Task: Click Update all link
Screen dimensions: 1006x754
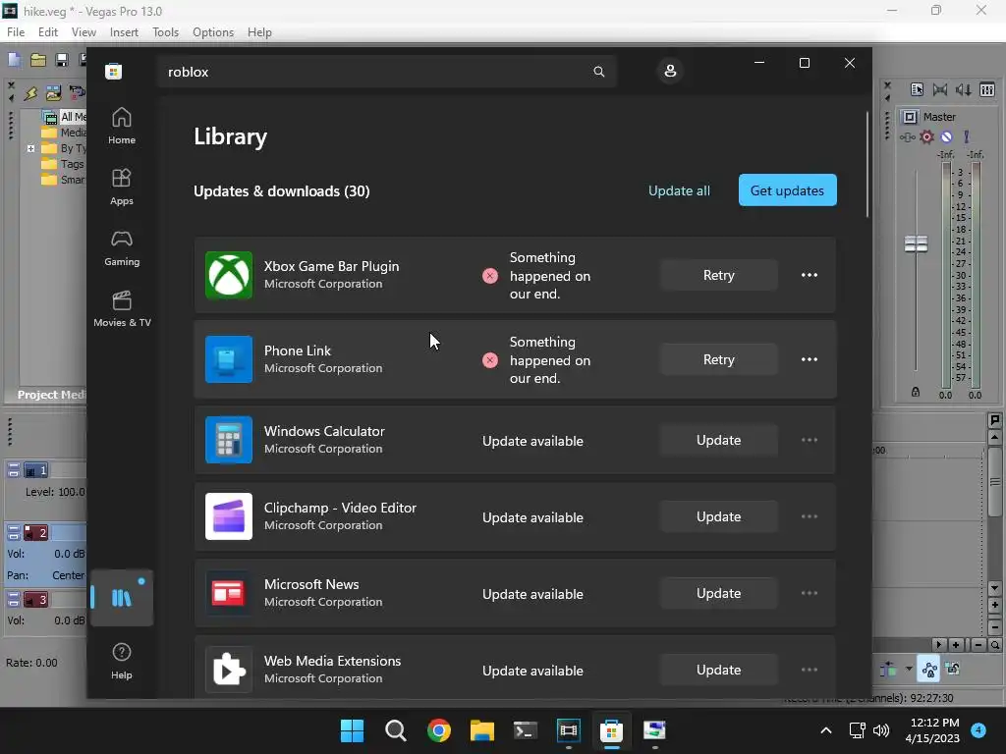Action: [x=679, y=190]
